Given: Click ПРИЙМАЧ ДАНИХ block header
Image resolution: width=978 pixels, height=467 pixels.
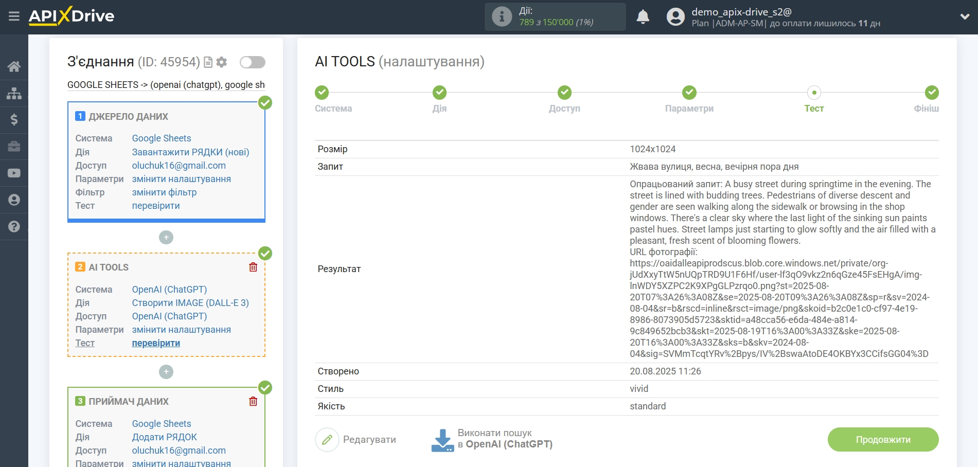Looking at the screenshot, I should (129, 402).
